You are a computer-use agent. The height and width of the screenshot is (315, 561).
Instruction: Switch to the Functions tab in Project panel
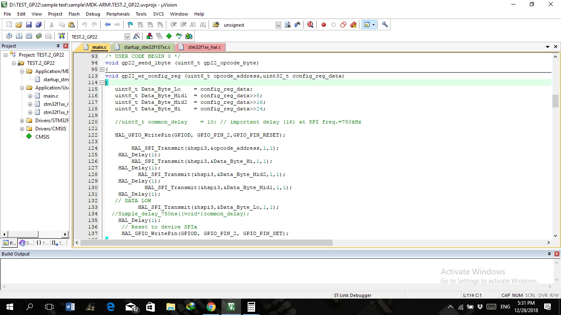point(42,243)
